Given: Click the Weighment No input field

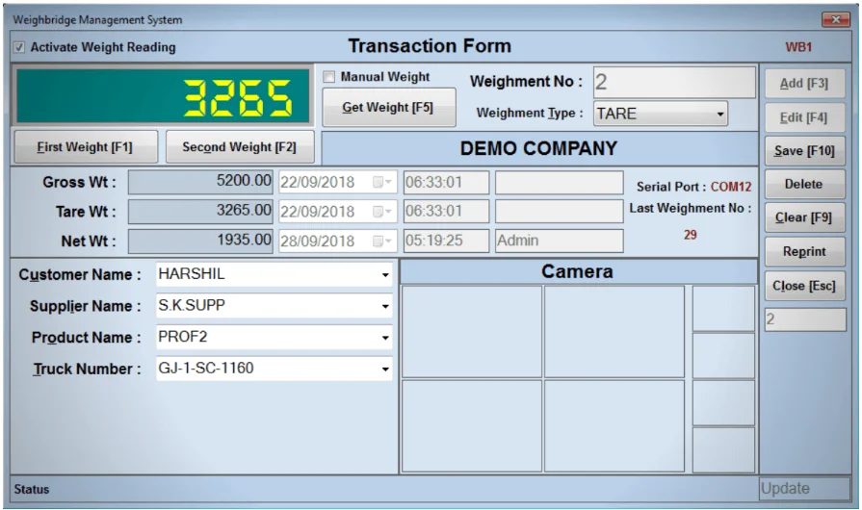Looking at the screenshot, I should click(x=674, y=83).
